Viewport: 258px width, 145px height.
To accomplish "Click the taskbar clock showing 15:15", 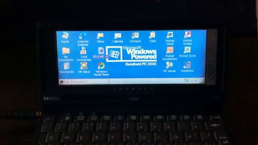I will click(x=193, y=81).
